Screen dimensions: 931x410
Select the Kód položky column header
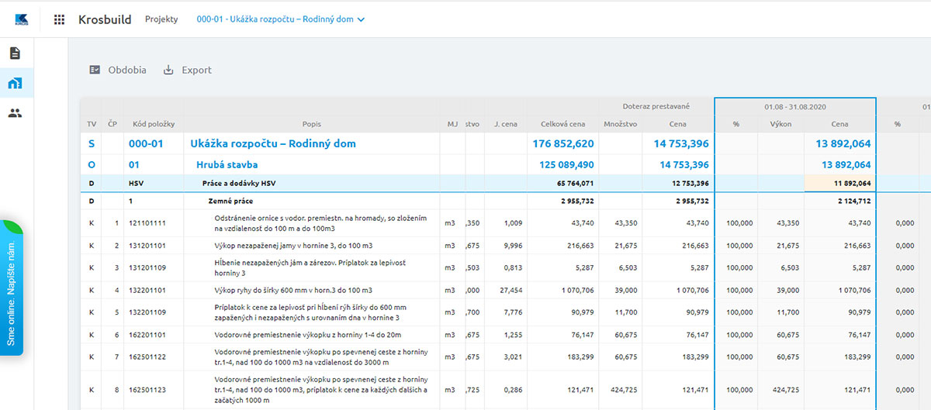(x=154, y=124)
